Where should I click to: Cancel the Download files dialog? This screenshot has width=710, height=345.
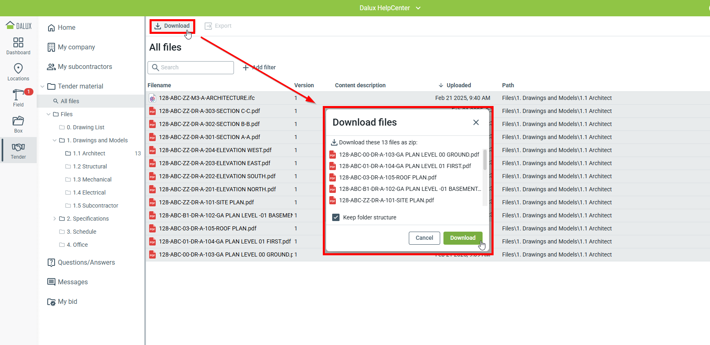(424, 238)
